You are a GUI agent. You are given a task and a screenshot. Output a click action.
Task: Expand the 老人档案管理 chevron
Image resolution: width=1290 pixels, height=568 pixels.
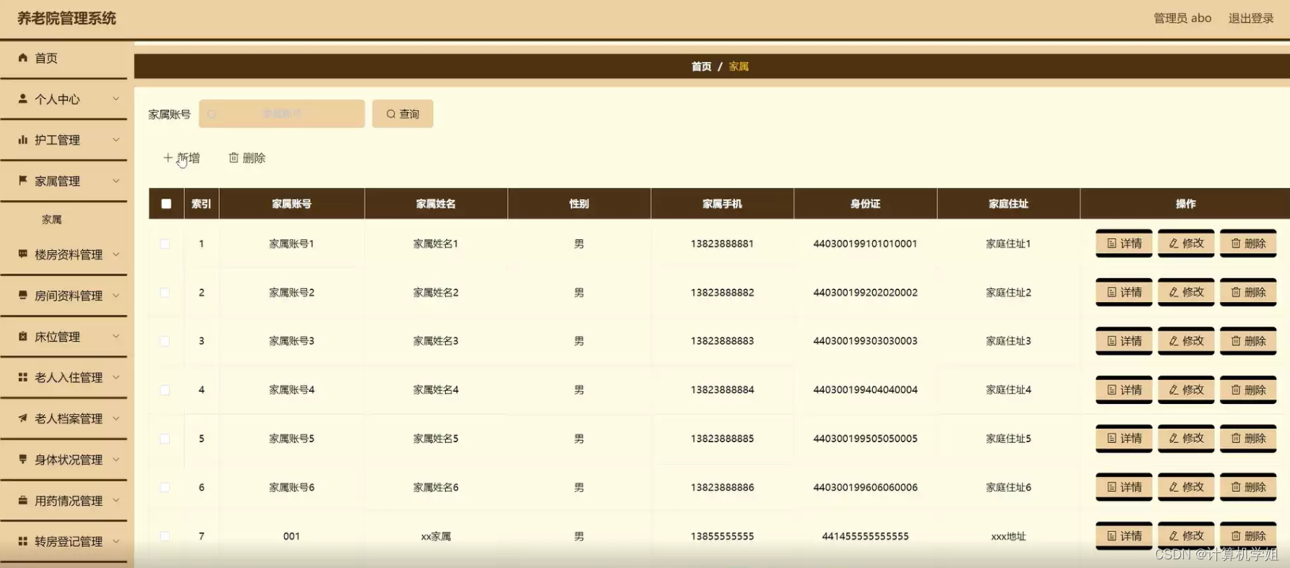pos(116,418)
